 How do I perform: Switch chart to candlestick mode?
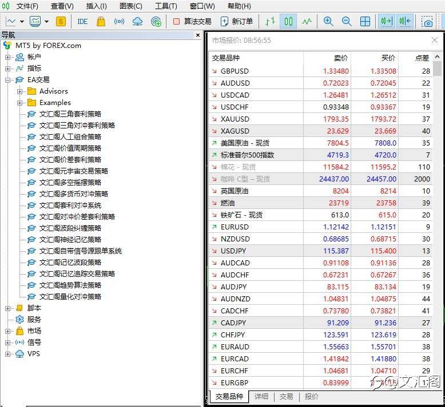tap(288, 21)
